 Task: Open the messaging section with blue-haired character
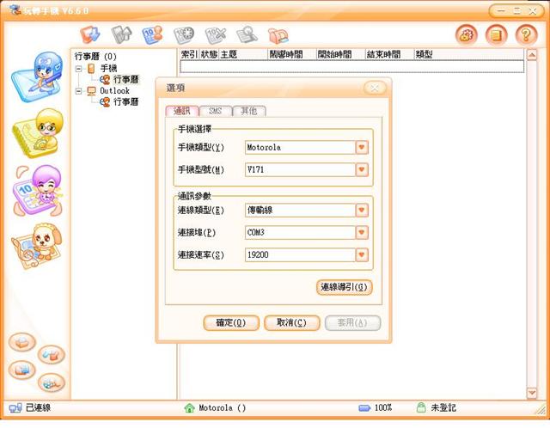click(x=38, y=74)
